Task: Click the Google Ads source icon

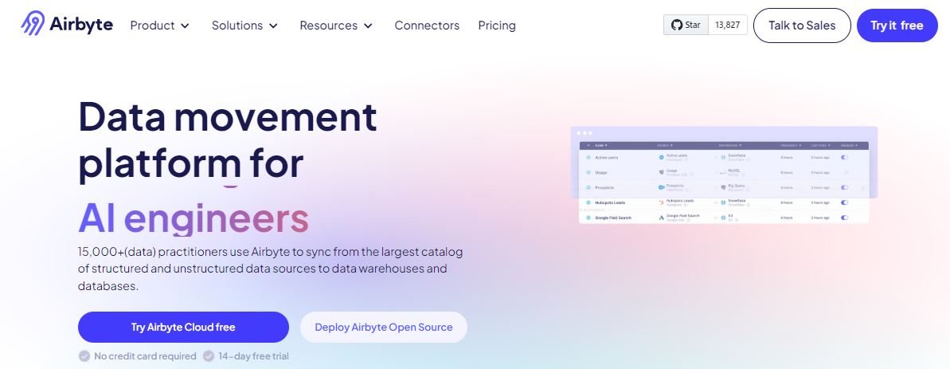Action: [x=662, y=218]
